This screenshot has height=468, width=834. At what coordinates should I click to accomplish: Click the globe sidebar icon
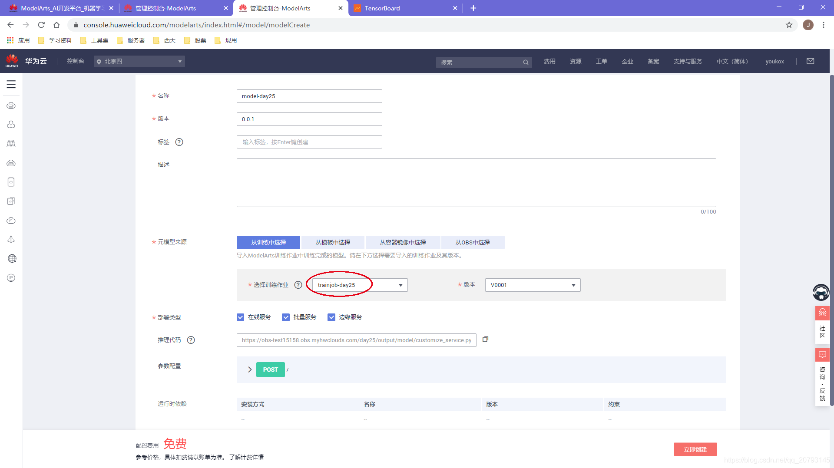(12, 259)
